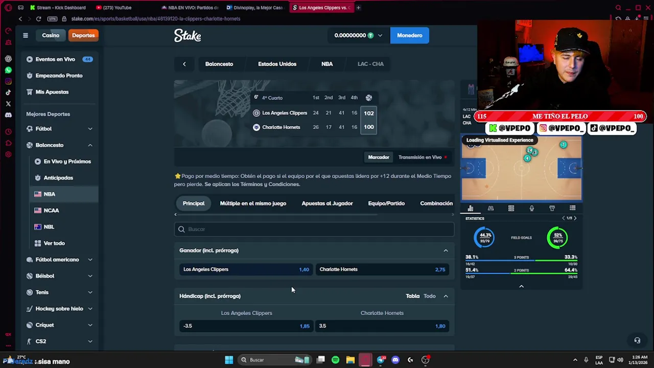Open Spotify from the taskbar

point(335,360)
